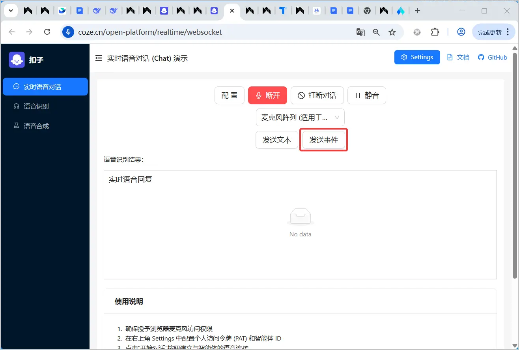Open the zoom magnifier icon in address bar
This screenshot has width=519, height=350.
(x=376, y=32)
